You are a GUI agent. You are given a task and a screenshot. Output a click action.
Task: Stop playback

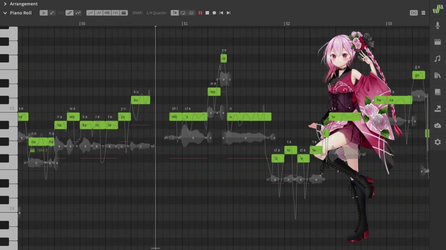point(207,13)
